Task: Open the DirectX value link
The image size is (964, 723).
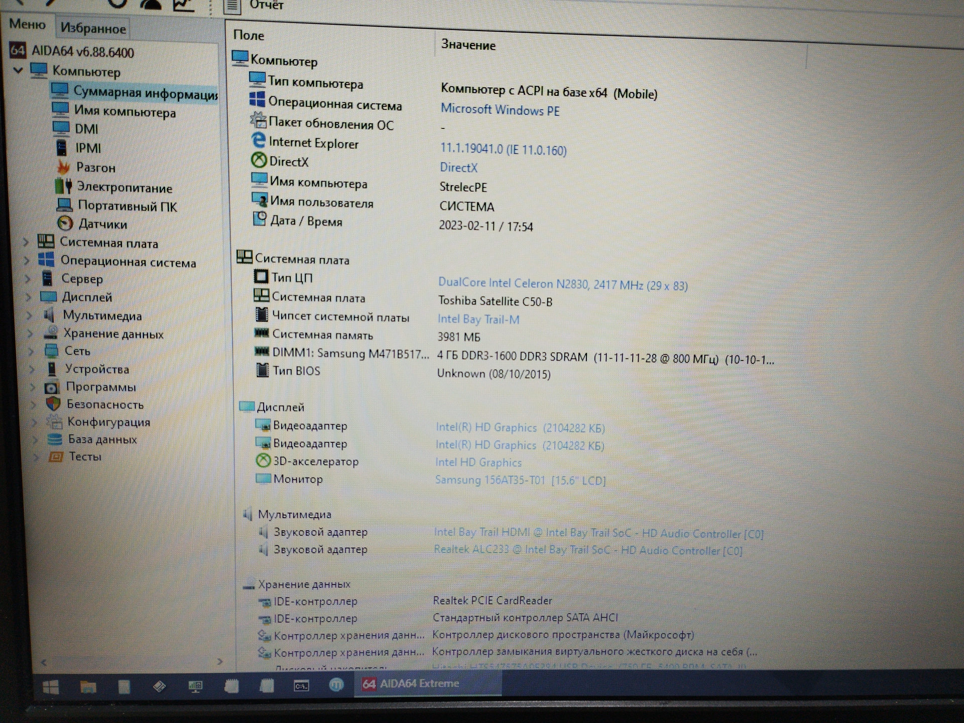Action: pos(458,167)
